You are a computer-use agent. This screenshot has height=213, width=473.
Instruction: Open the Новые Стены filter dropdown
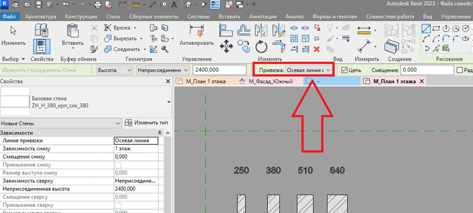[61, 123]
